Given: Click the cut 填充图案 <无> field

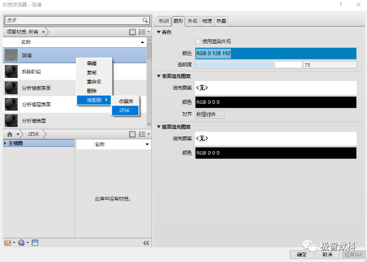Looking at the screenshot, I should tap(276, 139).
